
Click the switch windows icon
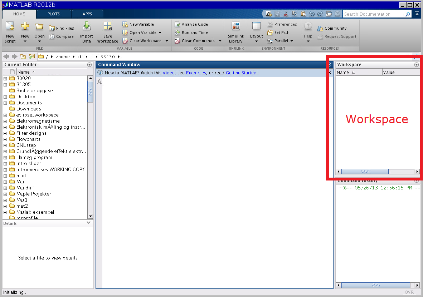pos(329,14)
